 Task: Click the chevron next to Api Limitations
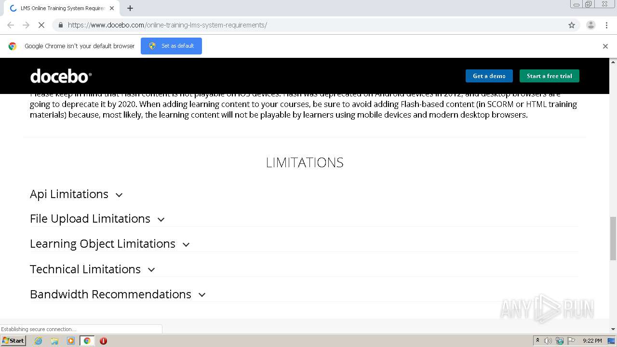point(119,195)
